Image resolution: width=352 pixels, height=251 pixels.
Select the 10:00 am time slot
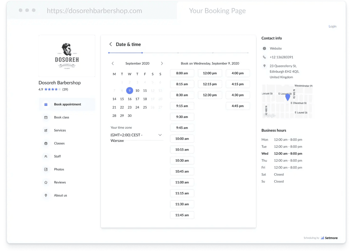182,139
